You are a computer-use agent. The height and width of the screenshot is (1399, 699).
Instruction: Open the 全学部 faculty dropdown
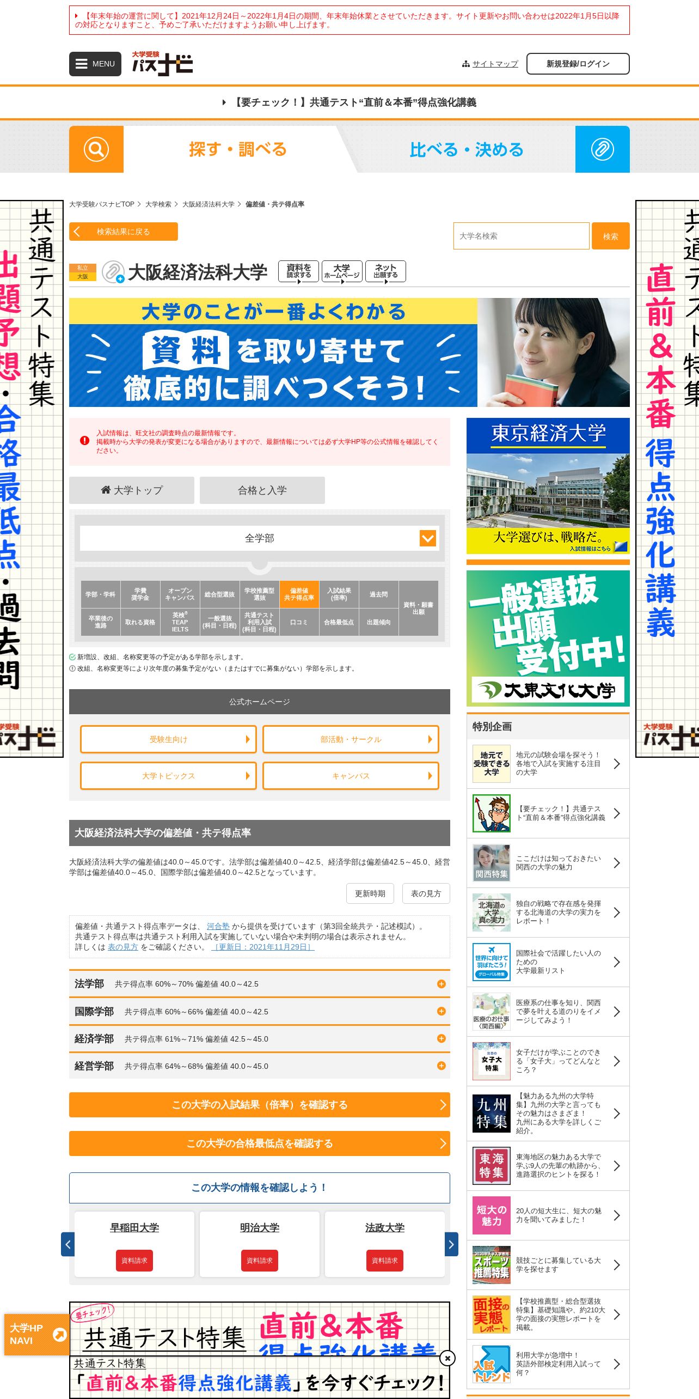260,538
